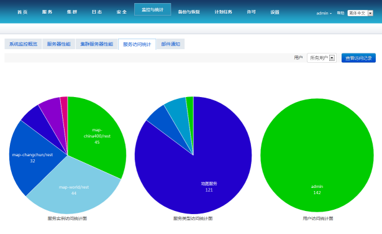Expand the 所有用户 user filter dropdown
Screen dimensions: 382x234
(x=322, y=58)
